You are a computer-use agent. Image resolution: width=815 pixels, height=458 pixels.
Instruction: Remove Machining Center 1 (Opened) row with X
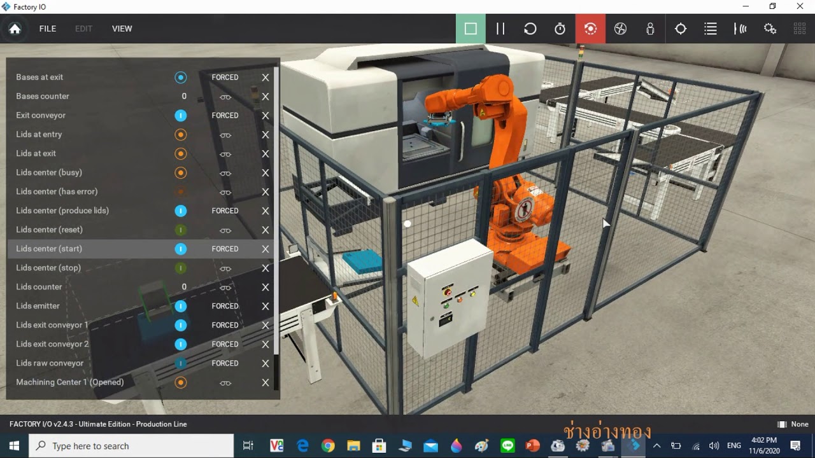[266, 383]
